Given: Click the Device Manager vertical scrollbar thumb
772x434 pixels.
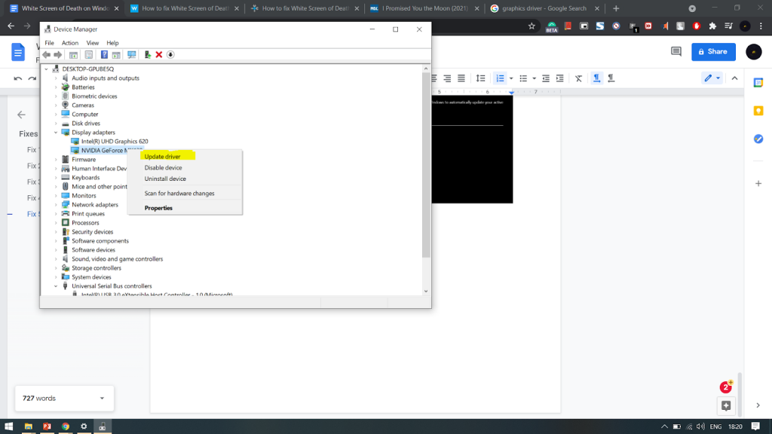Looking at the screenshot, I should click(426, 165).
